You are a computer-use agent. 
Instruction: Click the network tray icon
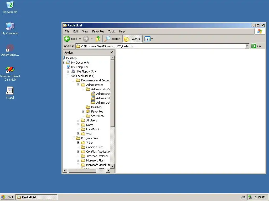point(250,197)
